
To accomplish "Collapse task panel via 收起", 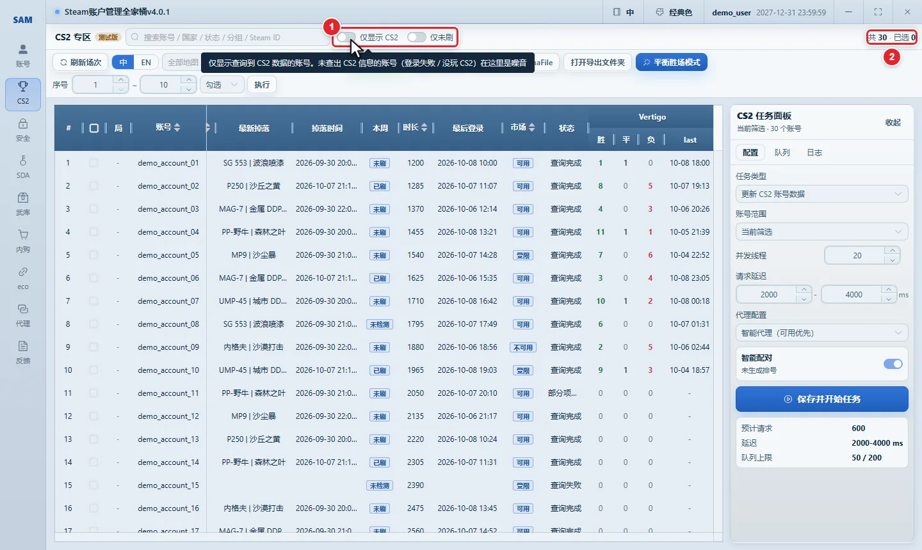I will pyautogui.click(x=893, y=122).
